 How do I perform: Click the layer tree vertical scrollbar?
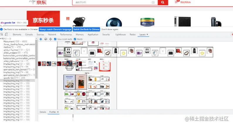(x=36, y=60)
